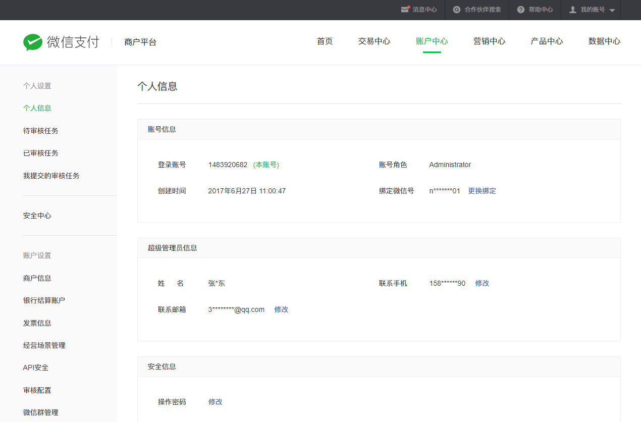Open 发票信息 in the sidebar
641x422 pixels.
point(37,323)
